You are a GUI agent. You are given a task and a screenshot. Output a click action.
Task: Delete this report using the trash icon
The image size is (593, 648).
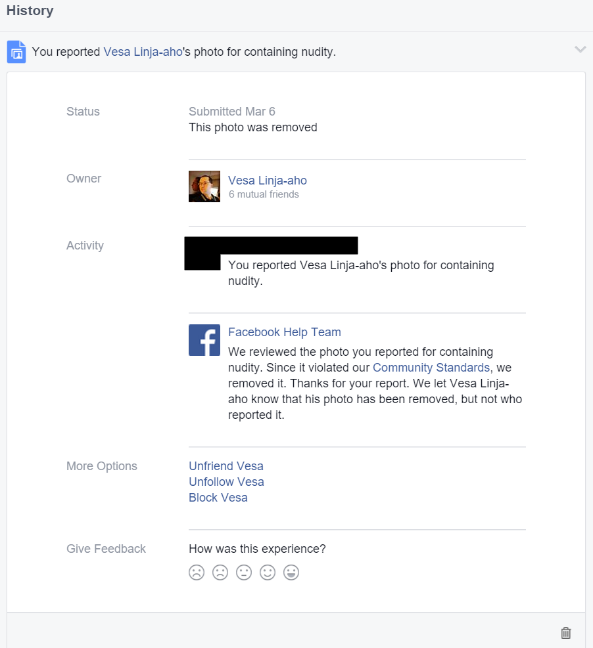pos(565,633)
